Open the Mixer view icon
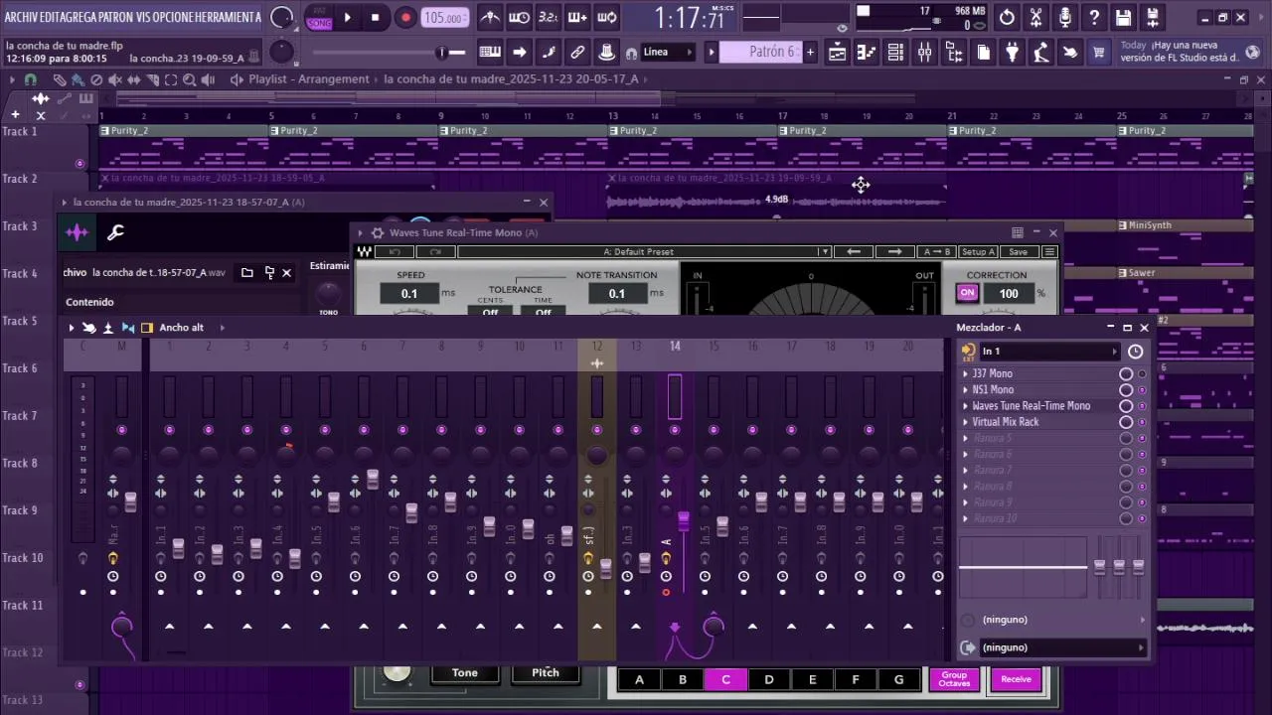 click(924, 53)
